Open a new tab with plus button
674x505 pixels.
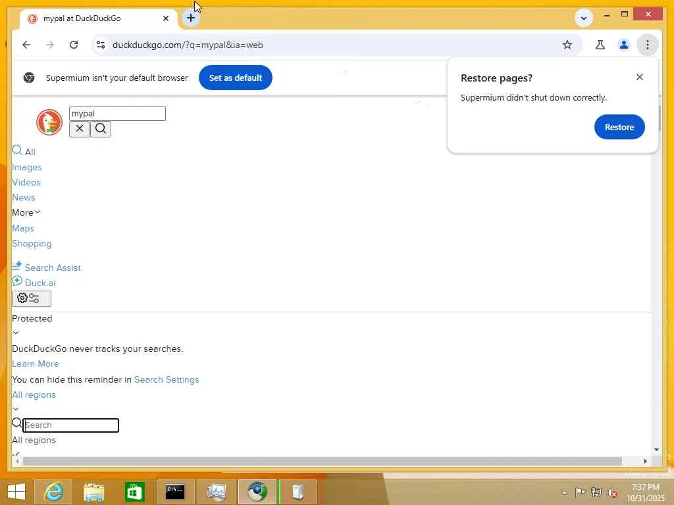(x=191, y=18)
